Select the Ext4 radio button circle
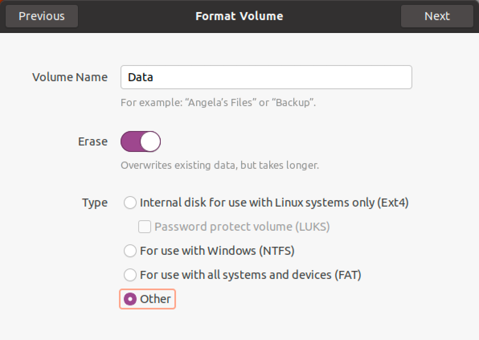The height and width of the screenshot is (340, 479). tap(130, 203)
